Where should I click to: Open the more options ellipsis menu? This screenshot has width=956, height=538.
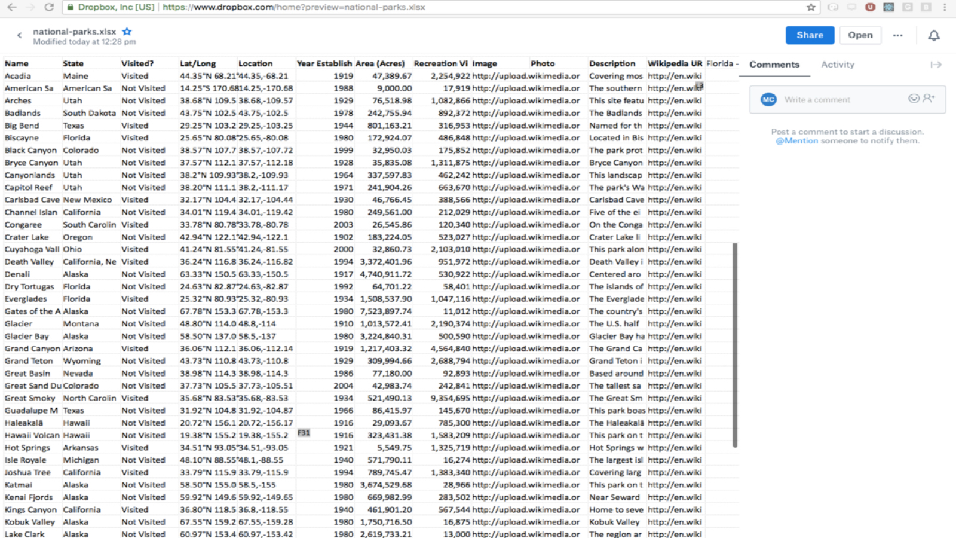(x=897, y=35)
